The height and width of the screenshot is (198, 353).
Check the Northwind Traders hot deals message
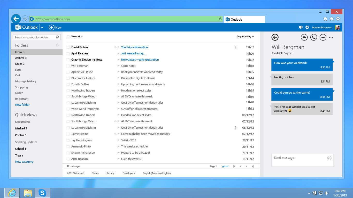(67, 90)
